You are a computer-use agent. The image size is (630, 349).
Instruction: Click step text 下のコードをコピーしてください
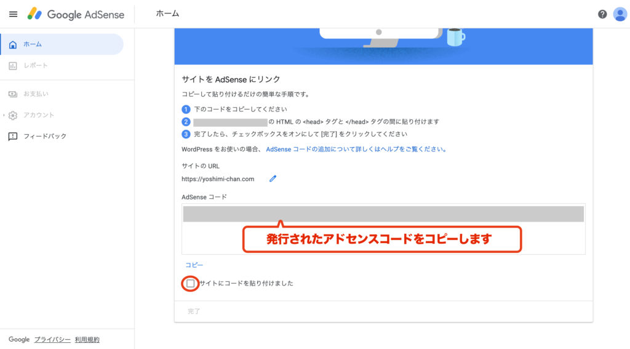pos(241,109)
